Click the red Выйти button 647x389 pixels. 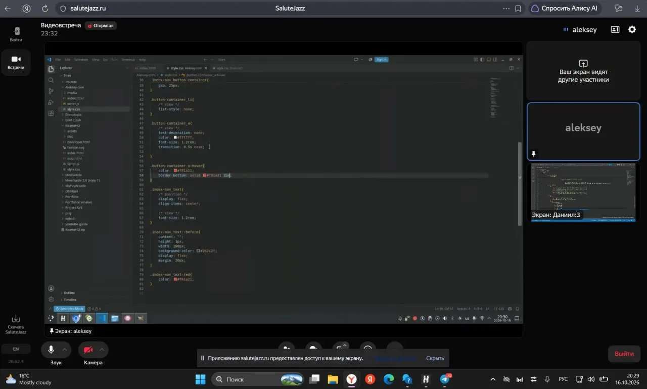click(x=624, y=354)
